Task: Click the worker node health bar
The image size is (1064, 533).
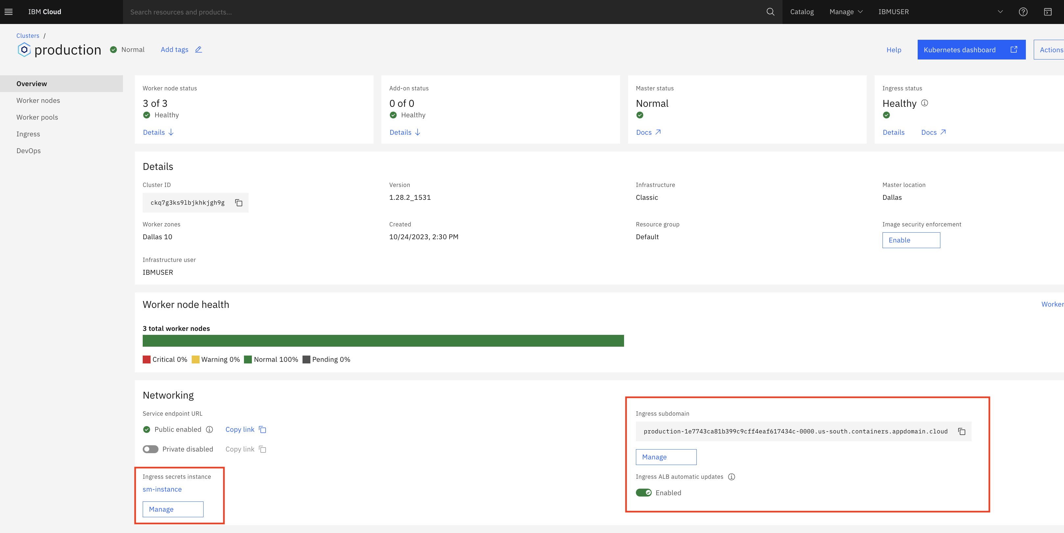Action: pos(383,341)
